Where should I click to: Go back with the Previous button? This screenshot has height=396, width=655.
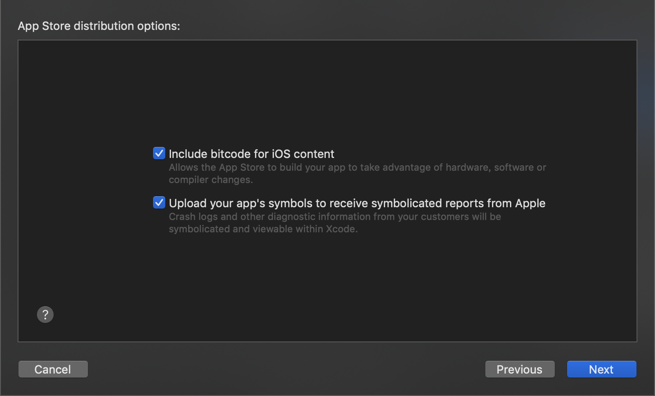pyautogui.click(x=520, y=369)
